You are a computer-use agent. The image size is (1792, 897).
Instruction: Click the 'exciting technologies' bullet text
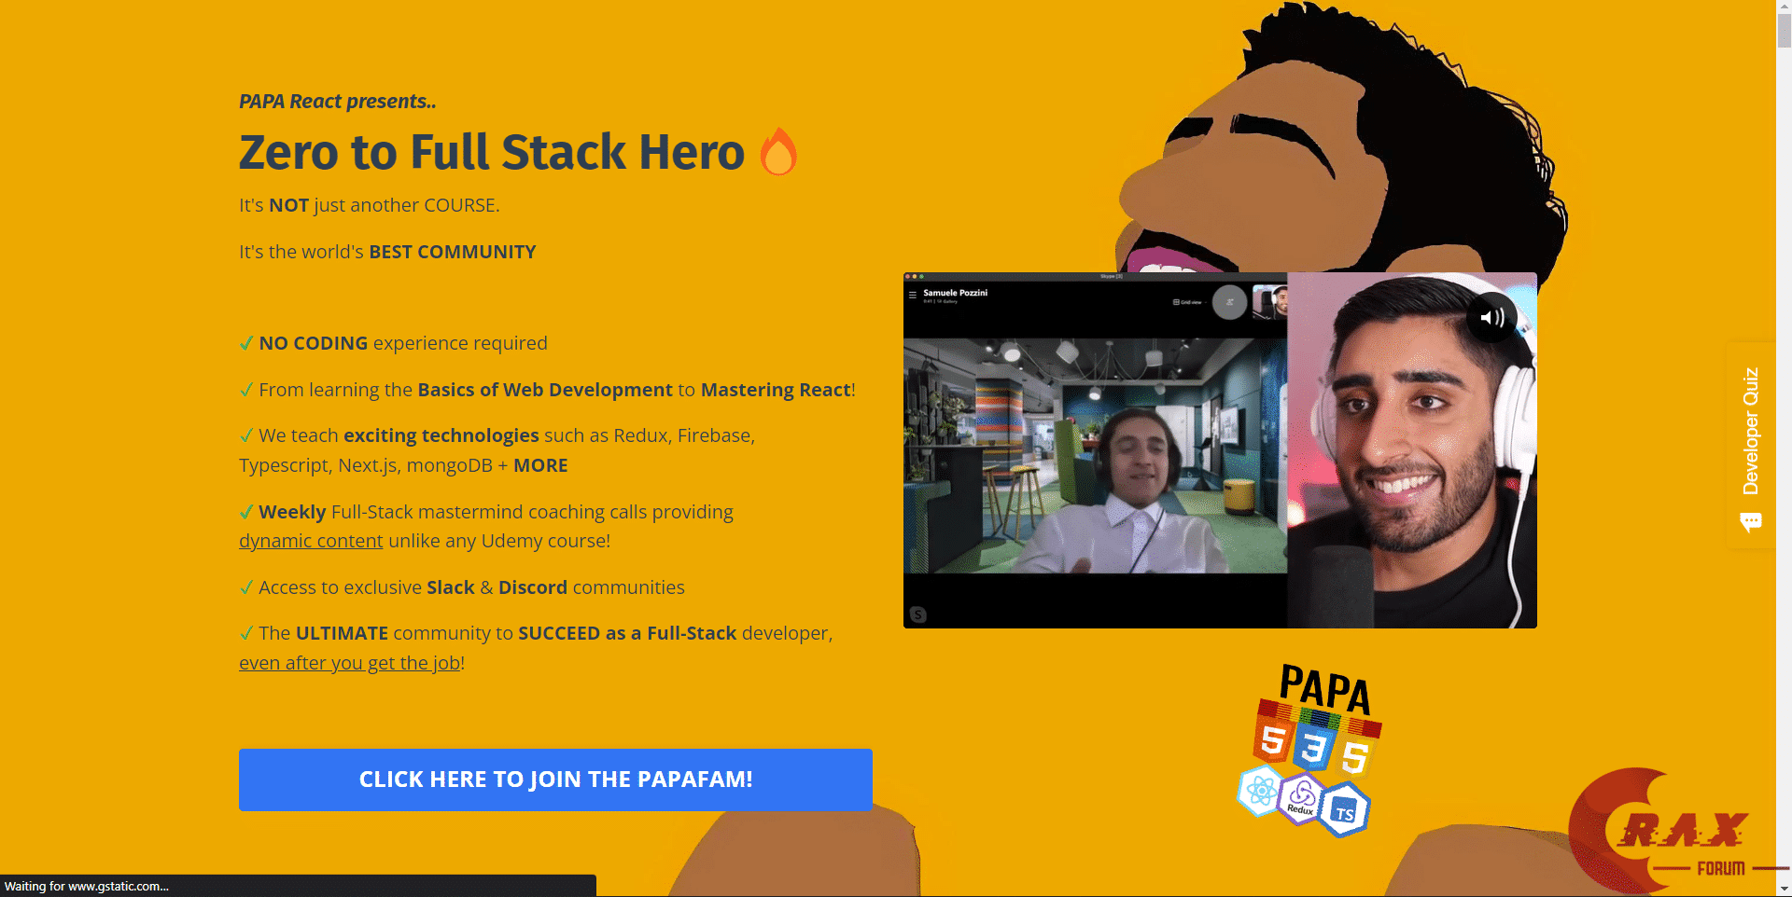pos(497,450)
